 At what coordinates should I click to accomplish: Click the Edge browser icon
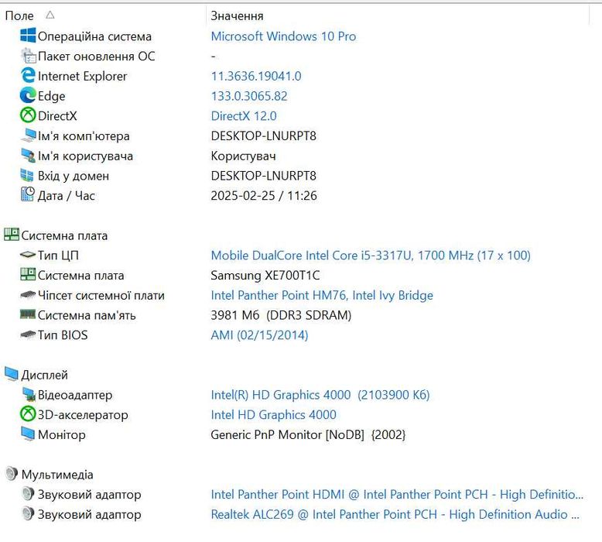(x=28, y=96)
